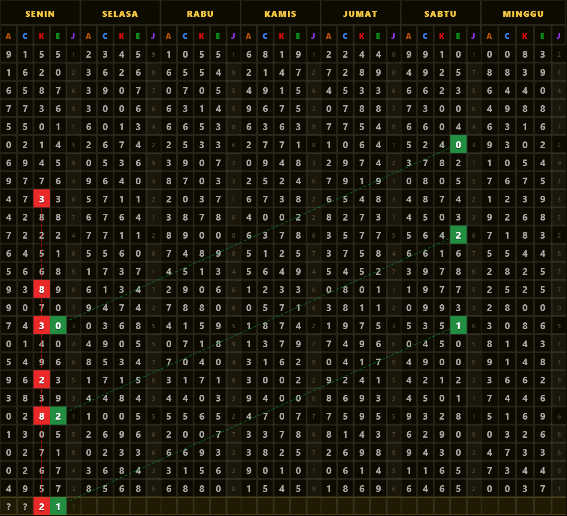Viewport: 567px width, 516px height.
Task: Select the orange A column header under SENIN
Action: (8, 36)
